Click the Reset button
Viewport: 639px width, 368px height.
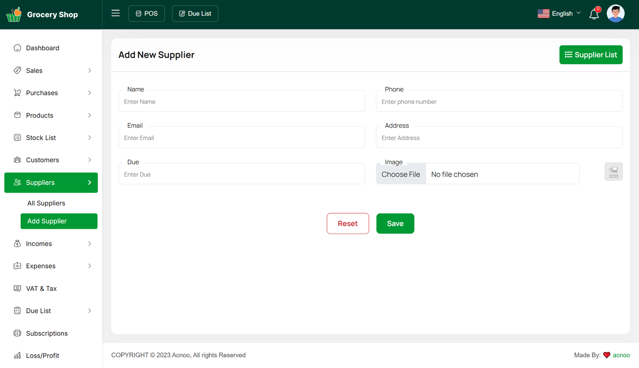coord(347,224)
